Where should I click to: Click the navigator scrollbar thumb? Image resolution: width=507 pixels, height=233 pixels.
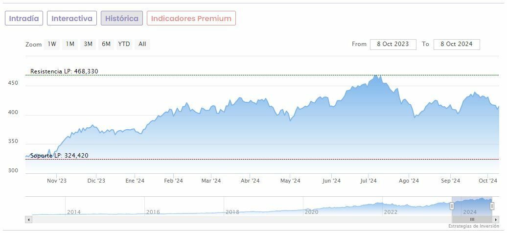[x=472, y=220]
